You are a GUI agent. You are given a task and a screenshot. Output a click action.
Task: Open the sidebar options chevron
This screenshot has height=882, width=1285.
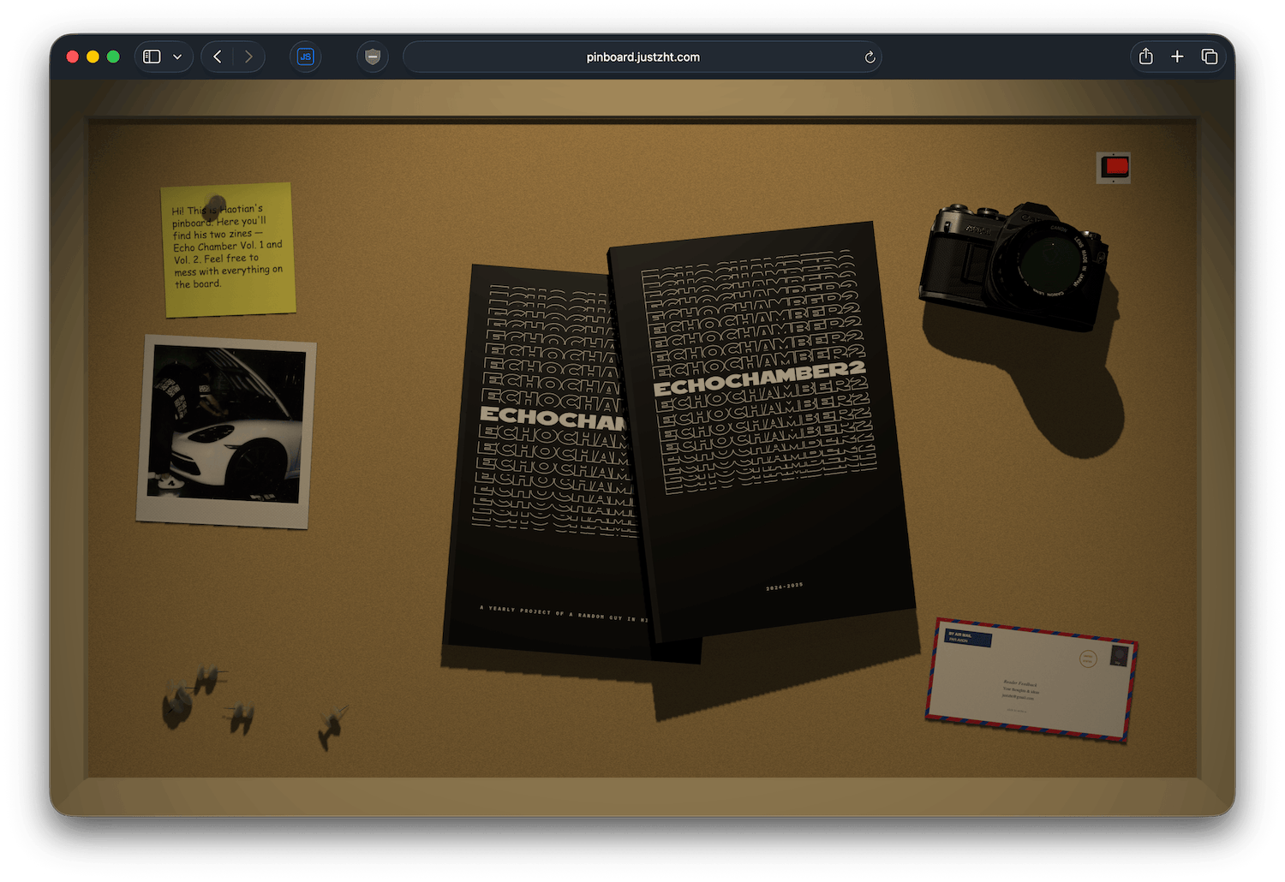tap(177, 57)
